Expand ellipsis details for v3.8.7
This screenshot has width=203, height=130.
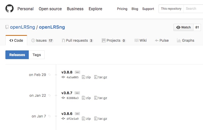coord(77,93)
